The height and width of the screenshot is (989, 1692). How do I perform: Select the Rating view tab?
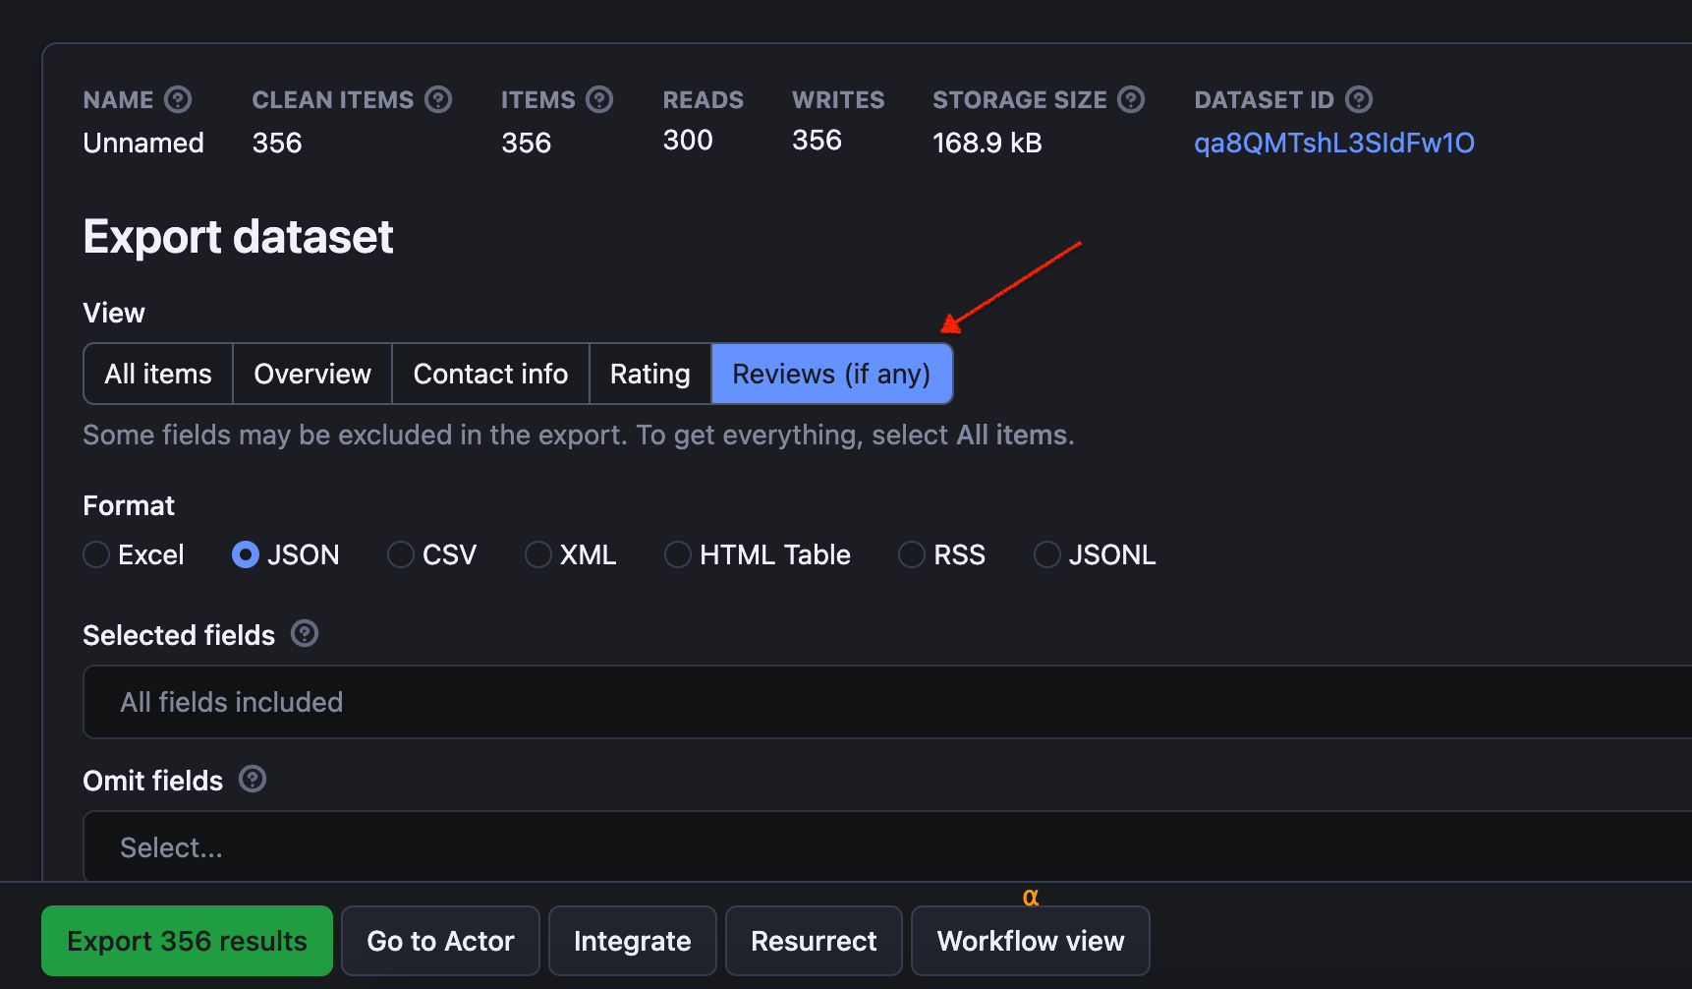[649, 374]
